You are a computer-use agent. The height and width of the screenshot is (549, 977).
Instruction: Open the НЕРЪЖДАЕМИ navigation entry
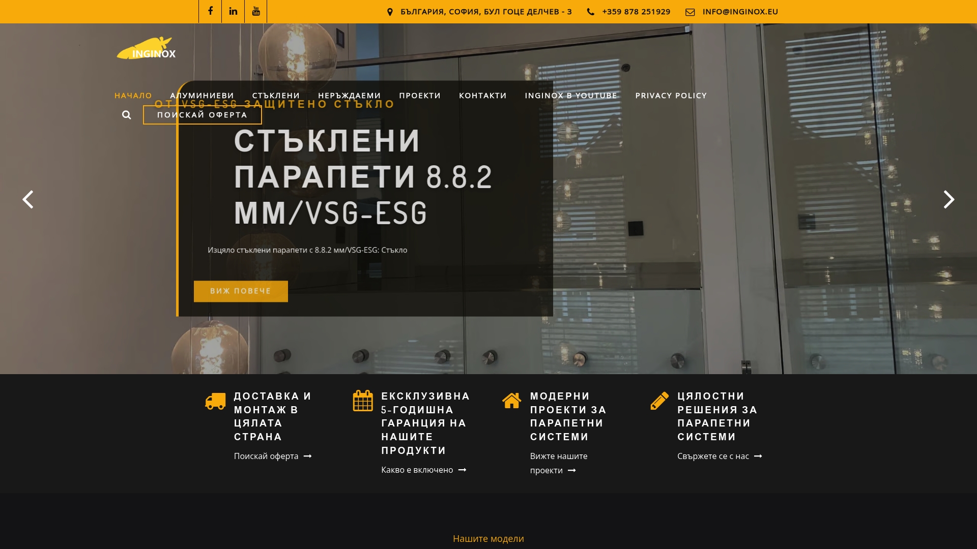point(349,96)
